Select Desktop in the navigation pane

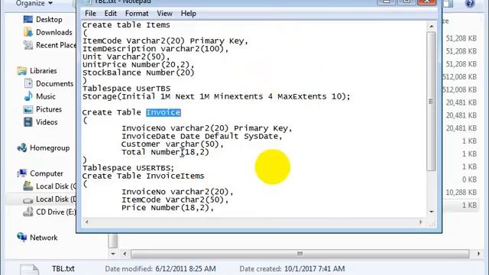[49, 19]
